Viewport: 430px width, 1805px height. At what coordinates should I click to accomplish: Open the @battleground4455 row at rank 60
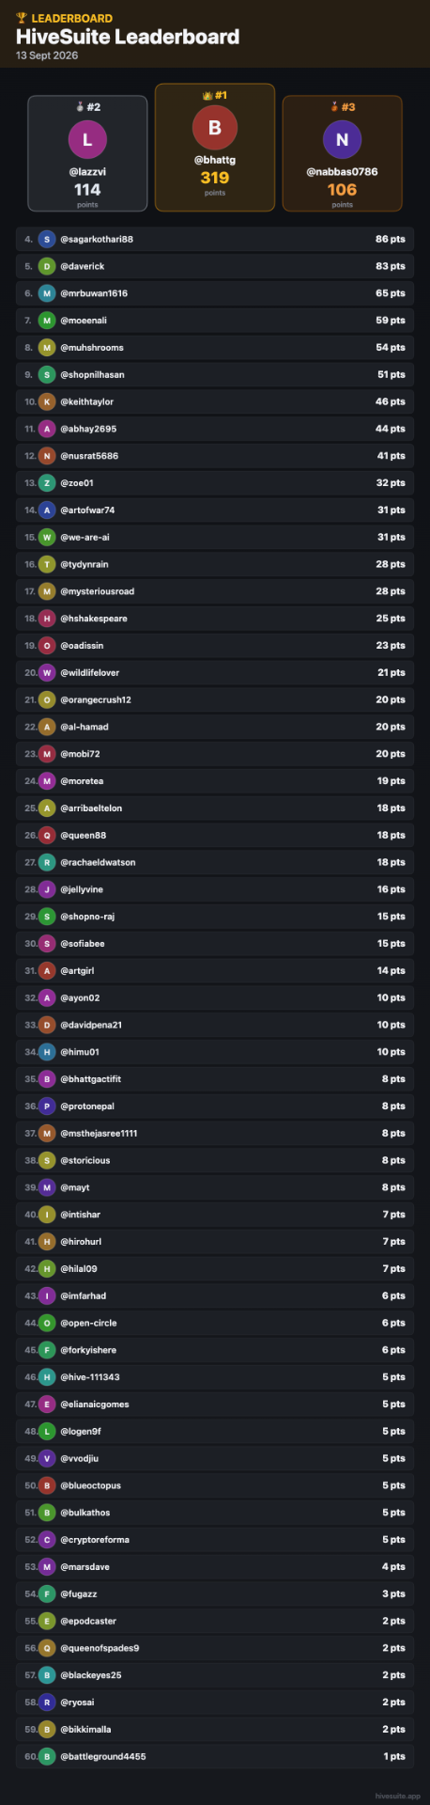tap(215, 1756)
